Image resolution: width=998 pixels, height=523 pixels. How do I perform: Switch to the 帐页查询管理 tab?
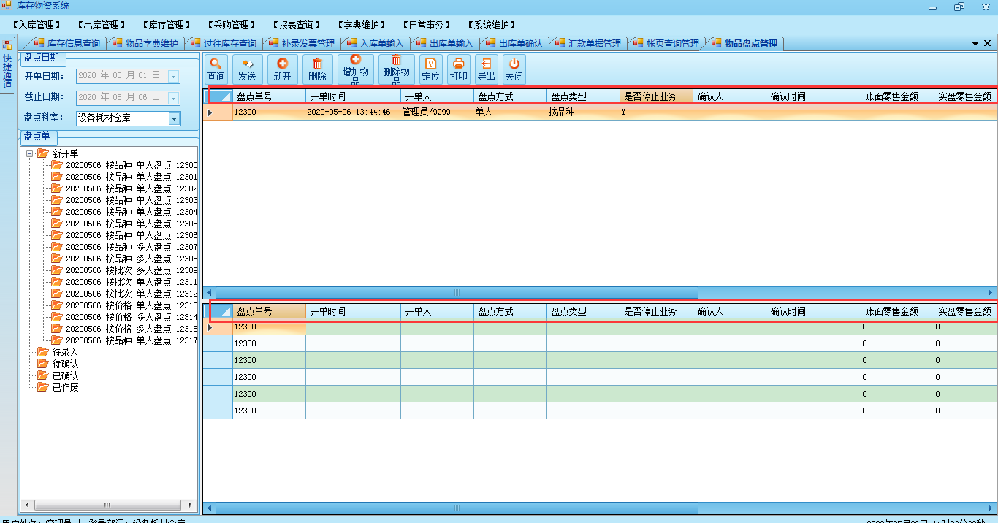666,44
